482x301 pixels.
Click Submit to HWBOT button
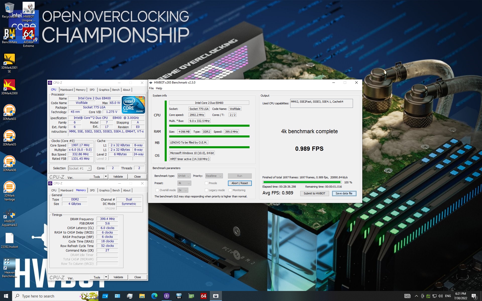tap(314, 193)
